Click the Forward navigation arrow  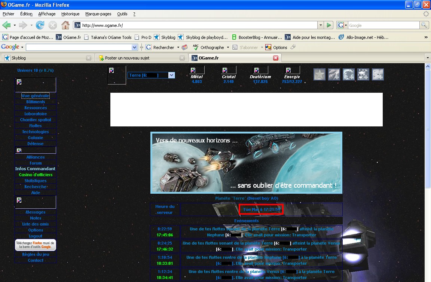[x=23, y=25]
